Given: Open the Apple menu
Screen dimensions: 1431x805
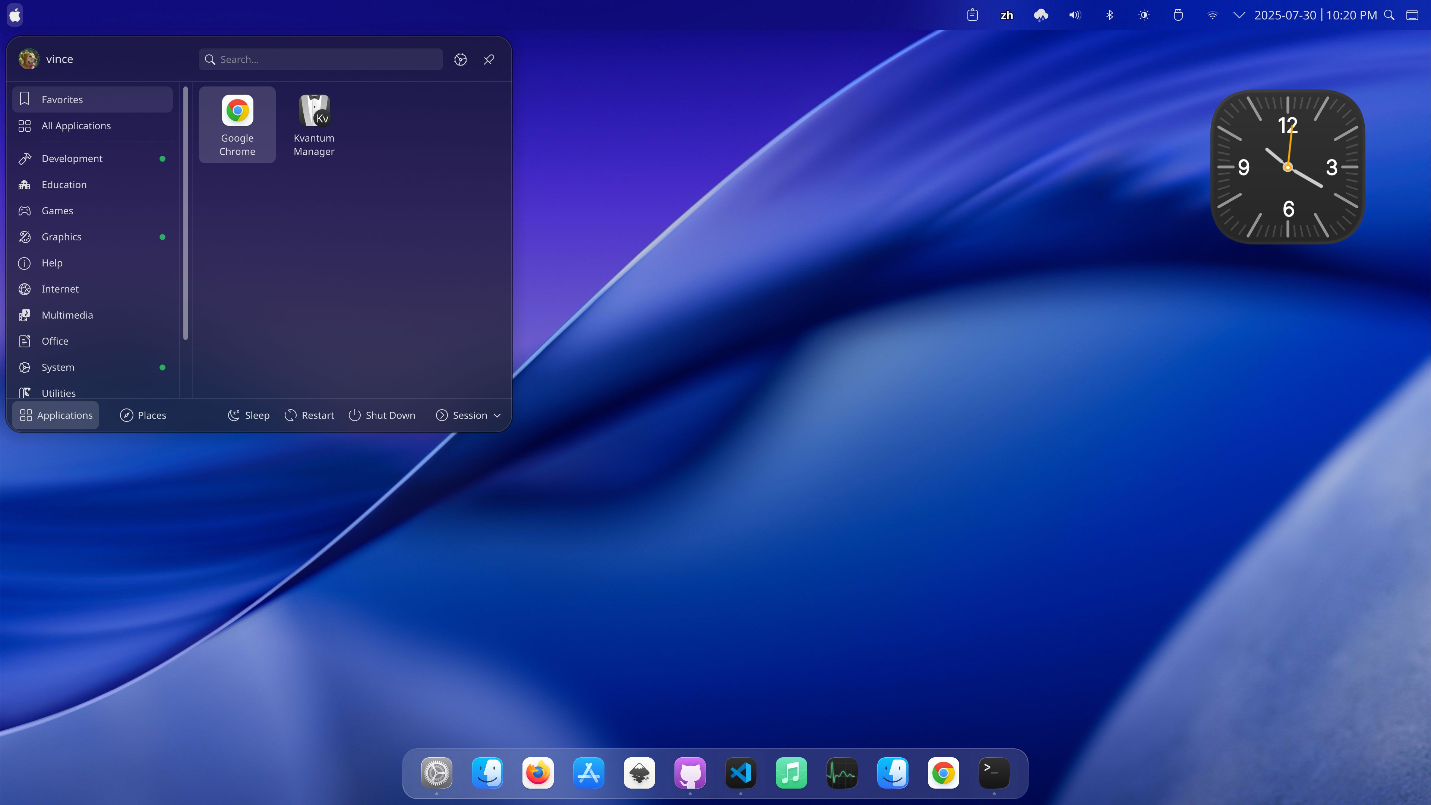Looking at the screenshot, I should coord(15,15).
